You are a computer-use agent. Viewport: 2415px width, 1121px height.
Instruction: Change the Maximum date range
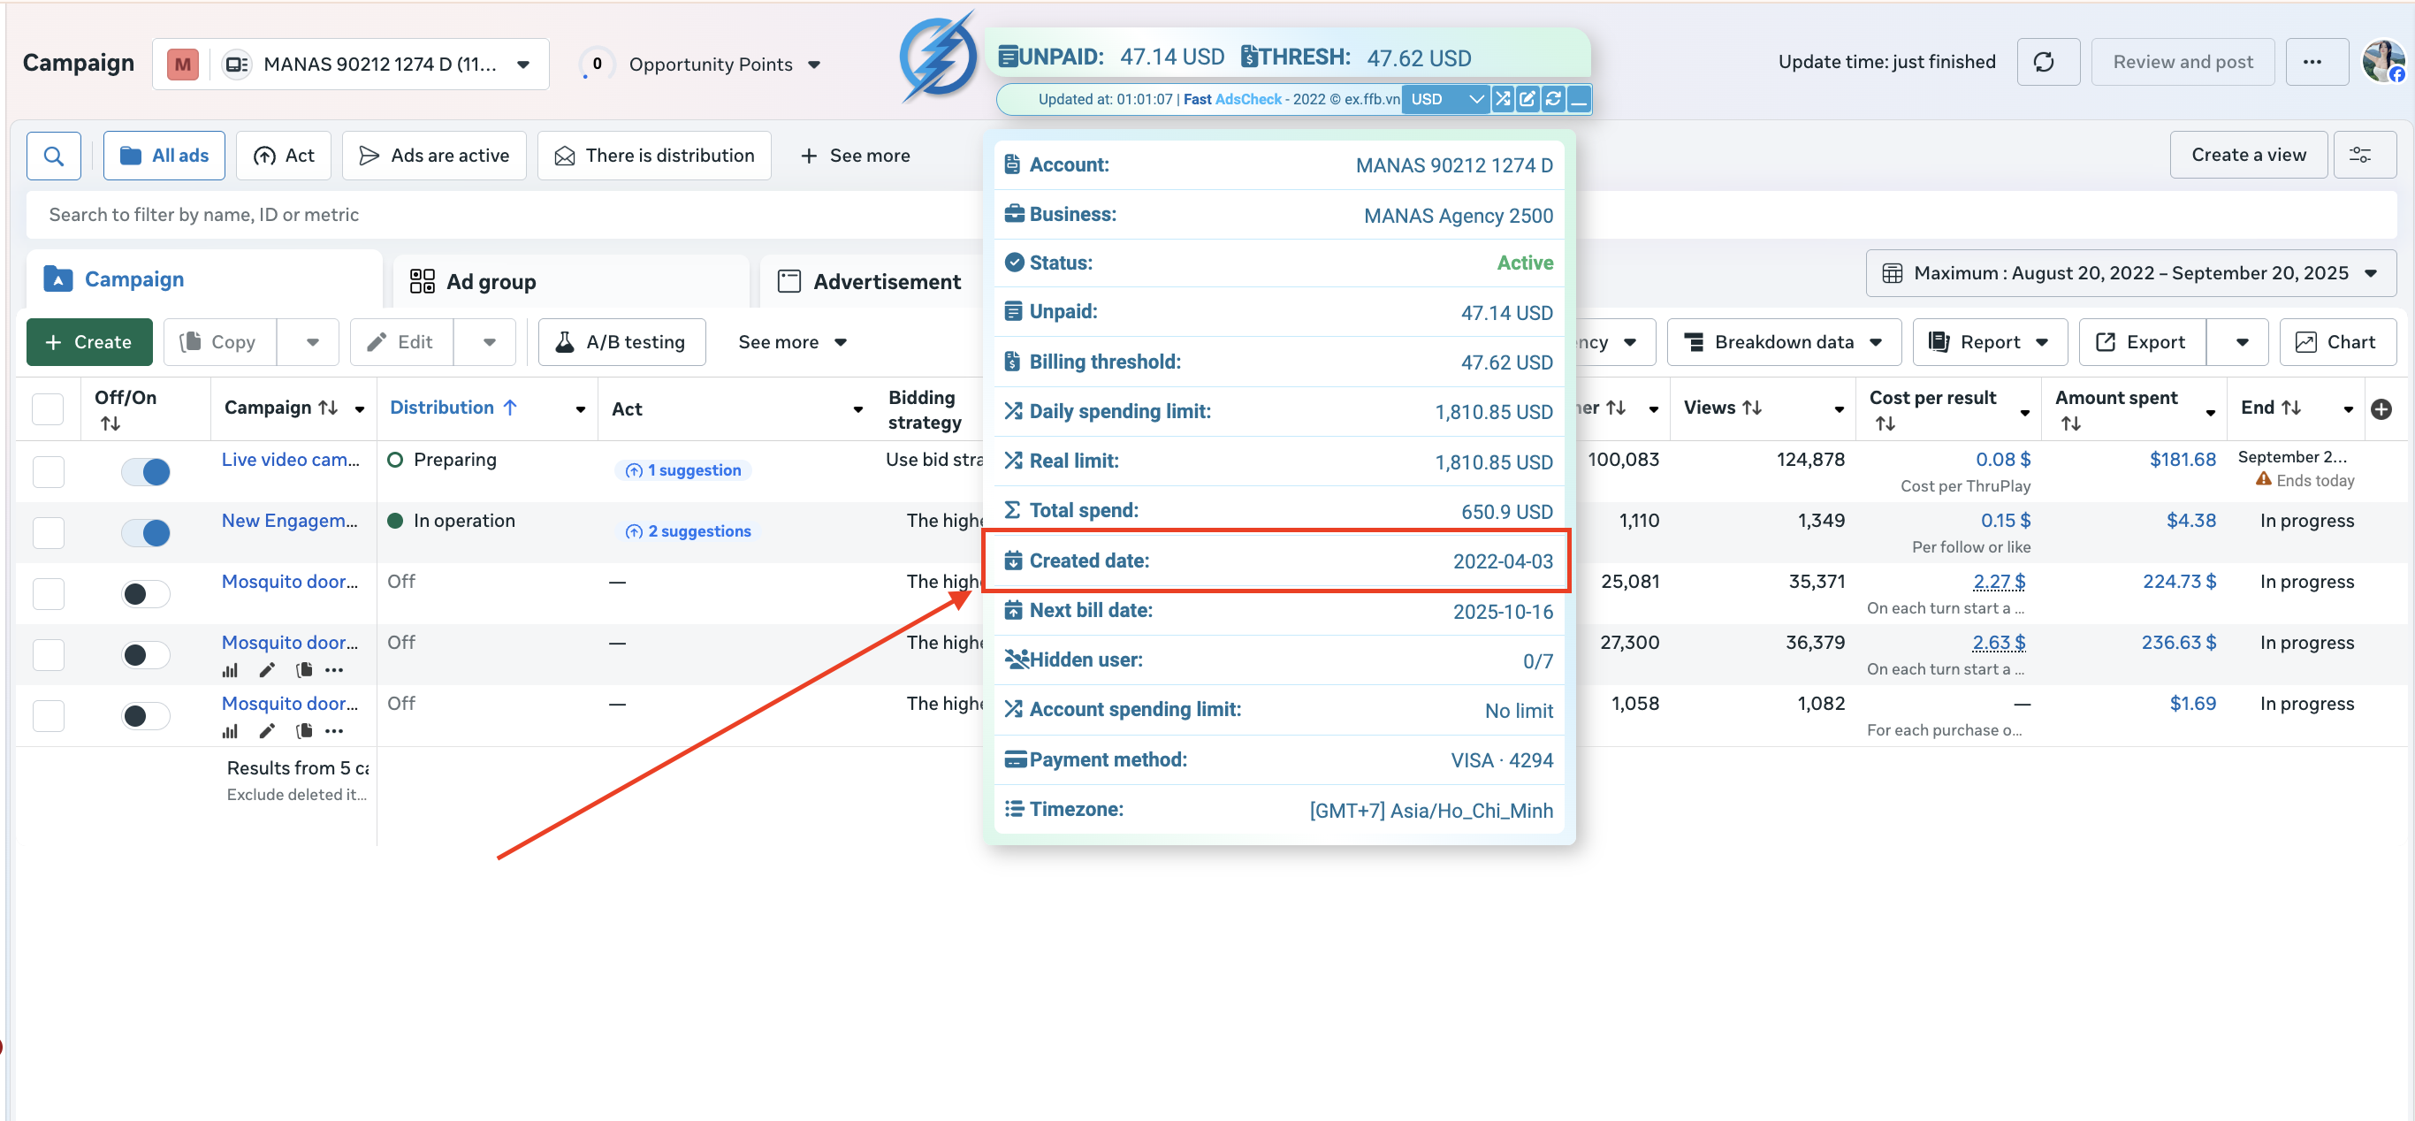(x=2131, y=273)
